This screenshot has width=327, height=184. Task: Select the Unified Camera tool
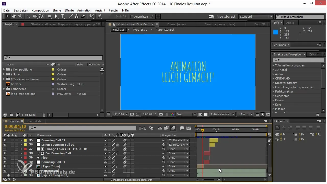click(x=35, y=16)
